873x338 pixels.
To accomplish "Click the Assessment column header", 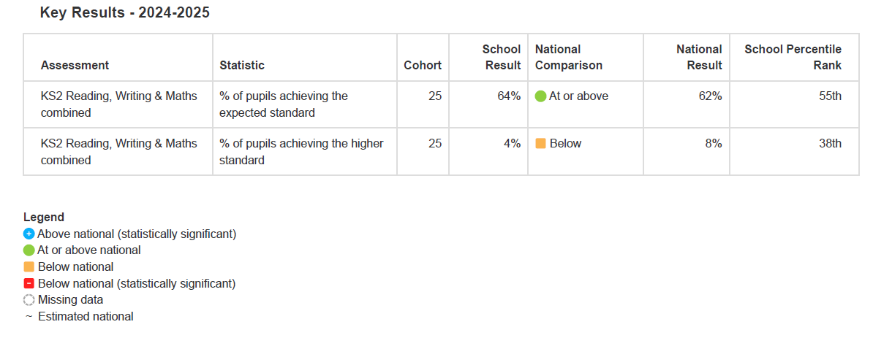I will pos(75,65).
